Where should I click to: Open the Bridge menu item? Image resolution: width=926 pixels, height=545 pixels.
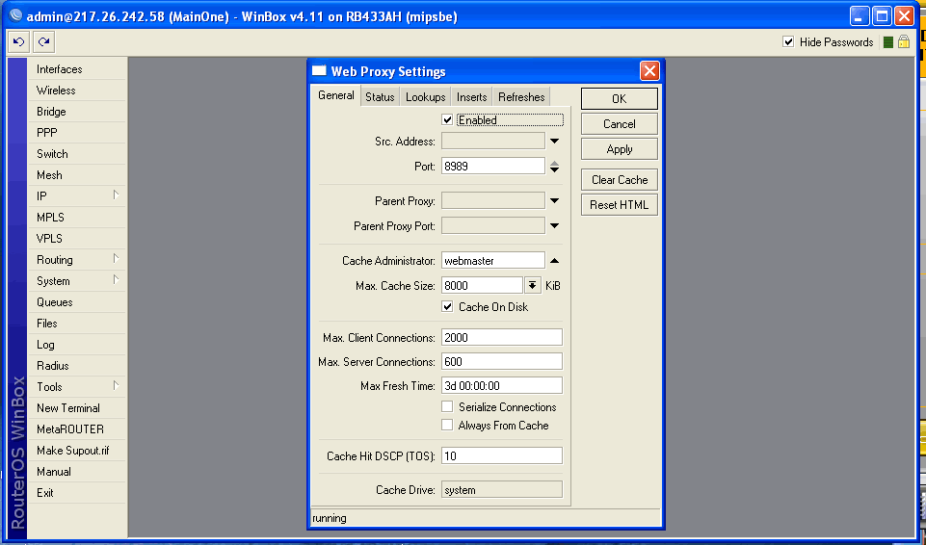click(x=77, y=112)
